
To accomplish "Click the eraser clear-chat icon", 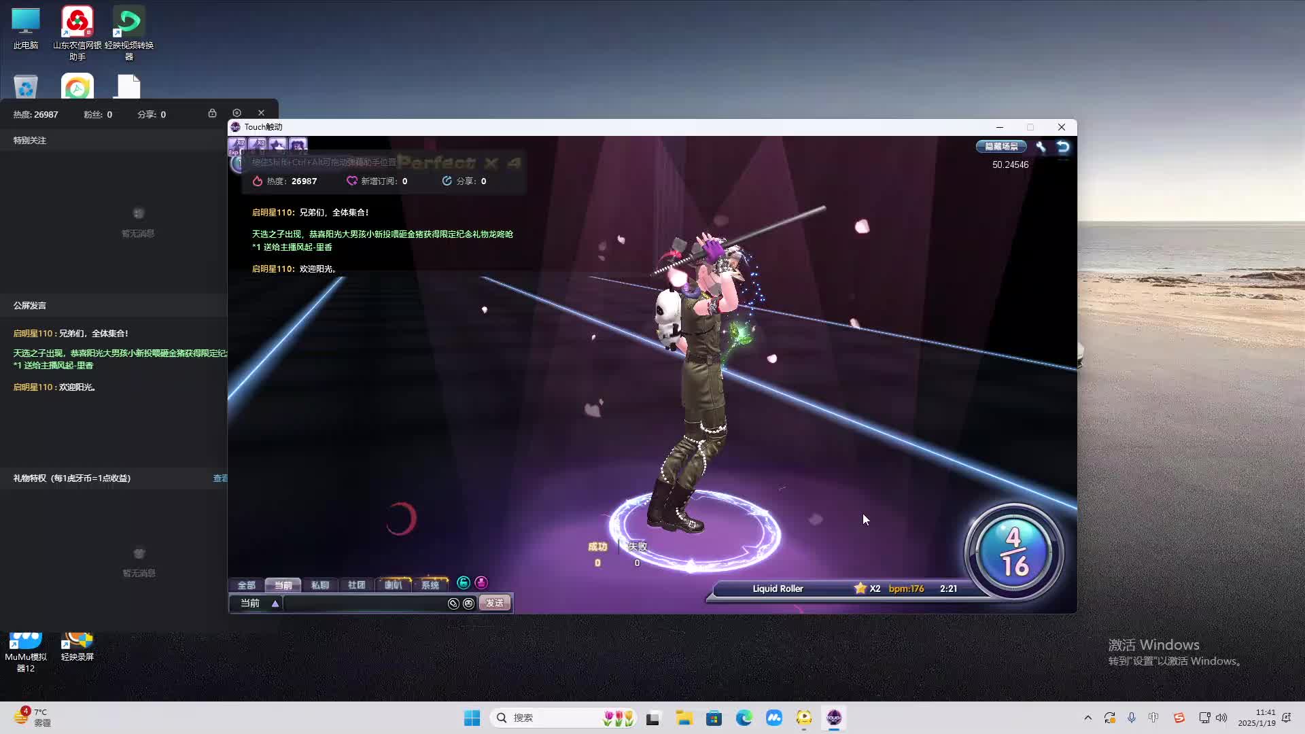I will click(x=453, y=604).
